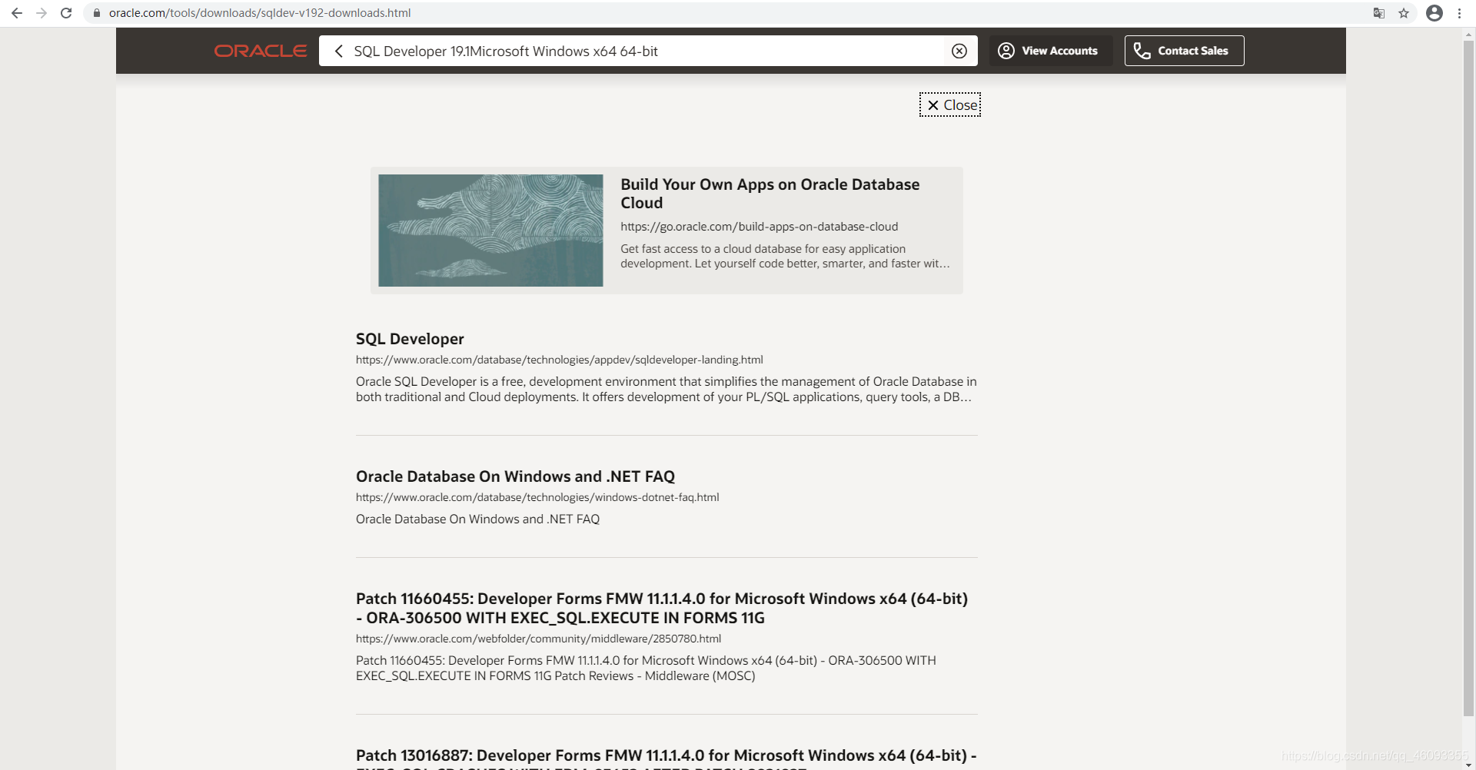Bookmark this page with star icon
Viewport: 1476px width, 770px height.
click(1404, 13)
